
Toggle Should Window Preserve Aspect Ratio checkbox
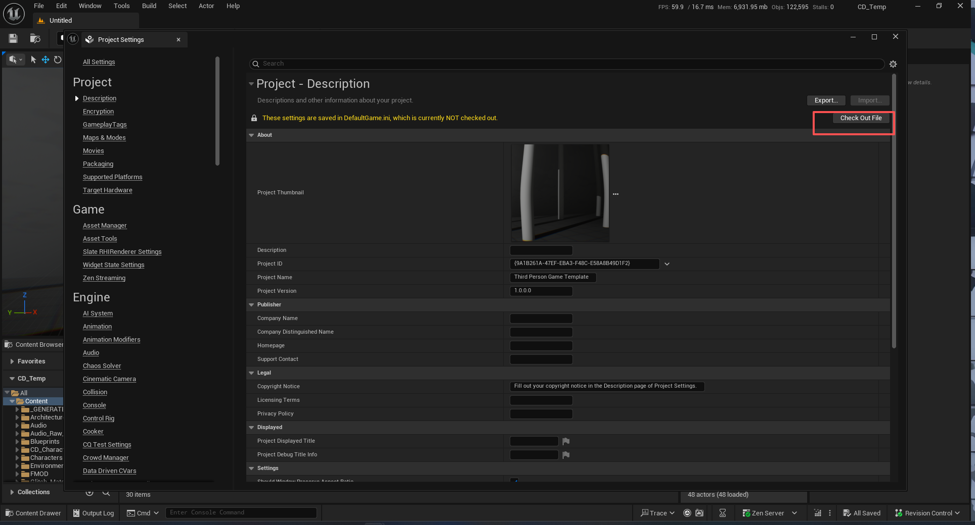click(x=515, y=481)
